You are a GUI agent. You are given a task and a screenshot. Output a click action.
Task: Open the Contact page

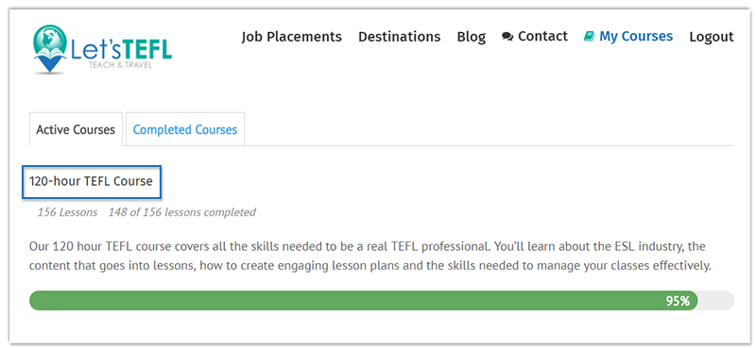point(542,37)
